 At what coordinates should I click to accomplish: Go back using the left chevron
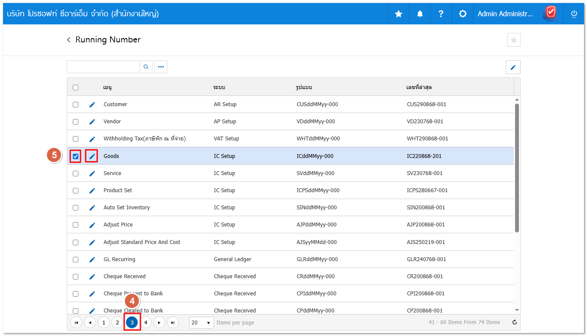(x=69, y=40)
